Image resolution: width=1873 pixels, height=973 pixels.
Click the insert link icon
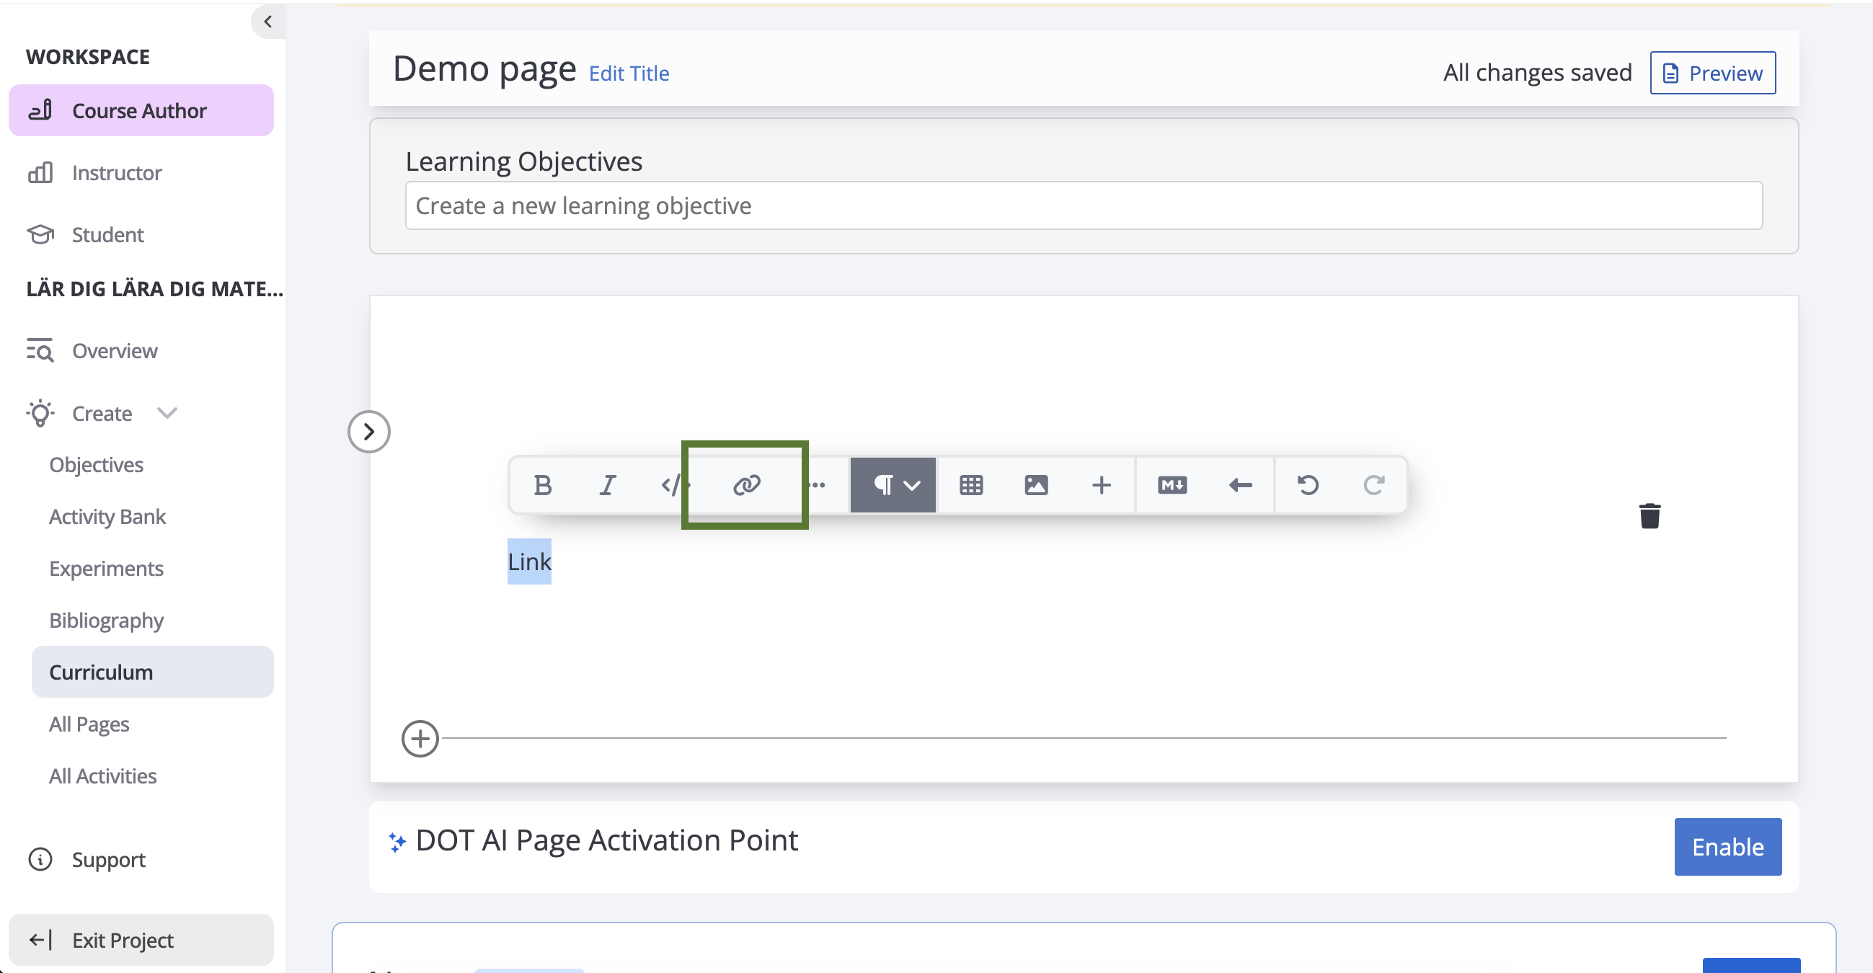[746, 484]
